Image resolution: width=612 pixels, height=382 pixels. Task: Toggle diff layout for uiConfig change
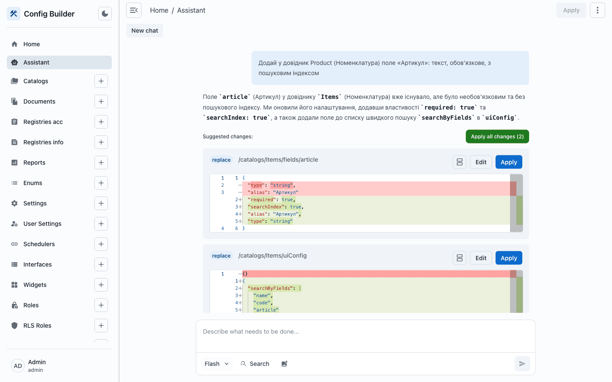(459, 258)
